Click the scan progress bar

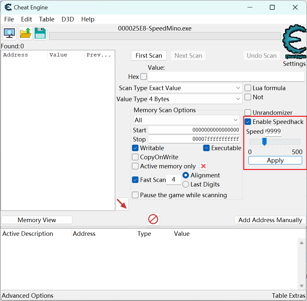(x=165, y=36)
